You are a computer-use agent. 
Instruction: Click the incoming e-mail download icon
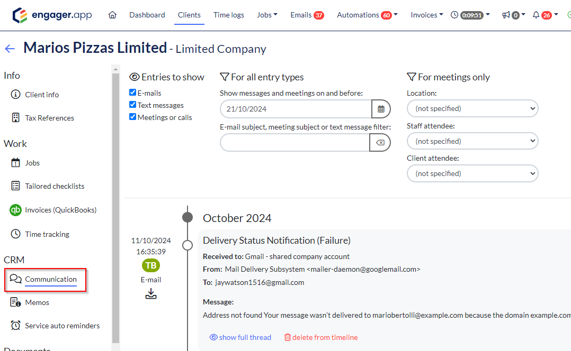[x=151, y=293]
